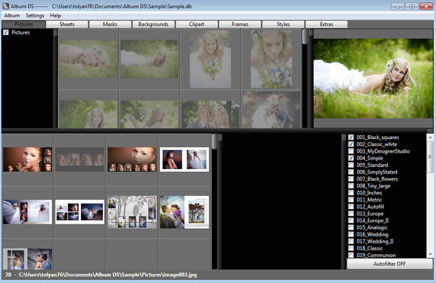This screenshot has height=283, width=436.
Task: Toggle the Pictures folder checkbox
Action: pyautogui.click(x=6, y=32)
